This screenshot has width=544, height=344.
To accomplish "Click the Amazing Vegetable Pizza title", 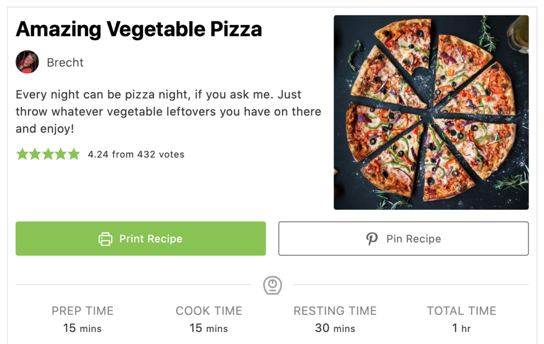I will point(139,29).
